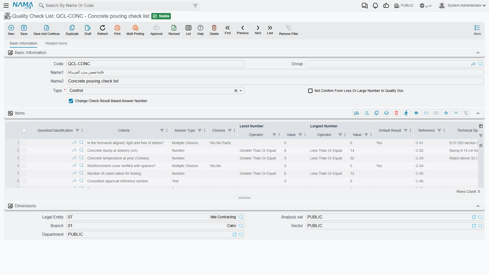The height and width of the screenshot is (275, 489).
Task: Switch language to Arabic
Action: (426, 6)
